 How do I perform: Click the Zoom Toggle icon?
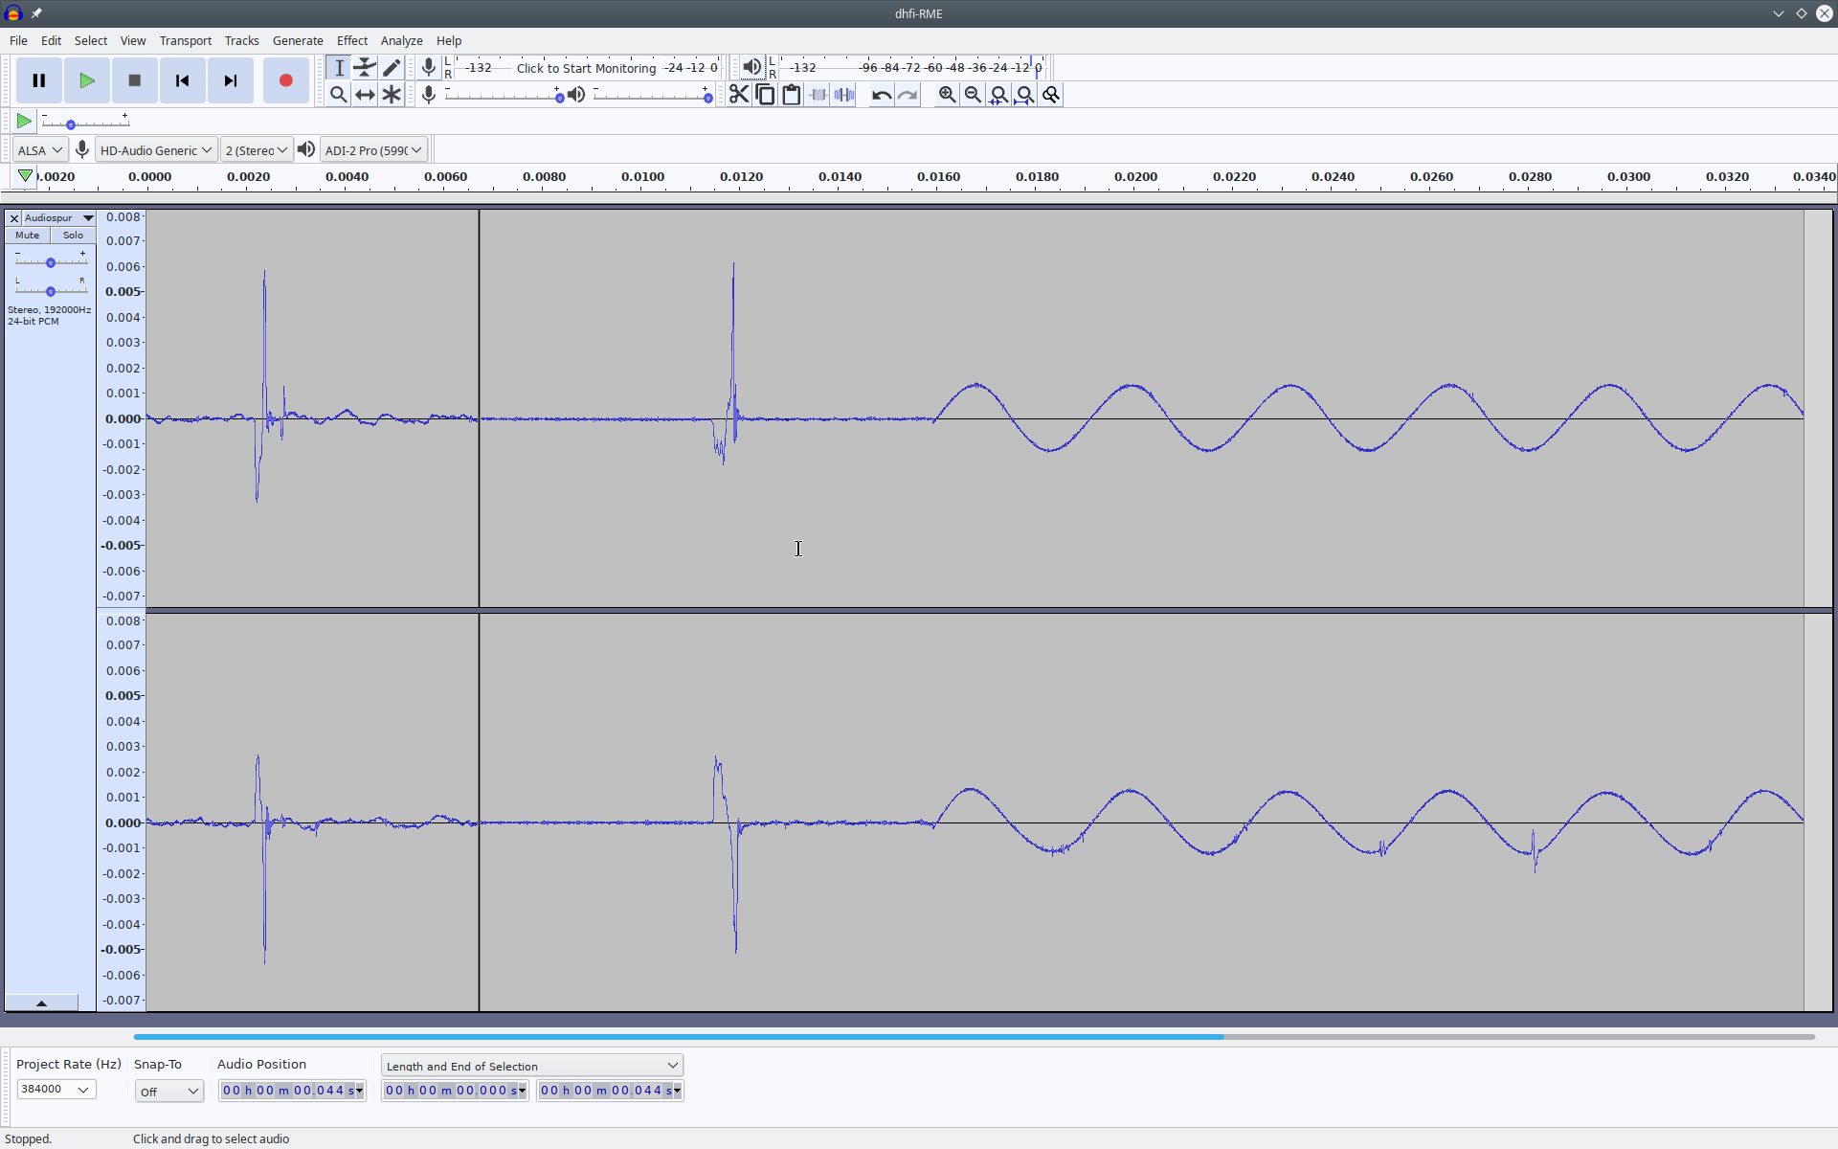(x=1051, y=95)
